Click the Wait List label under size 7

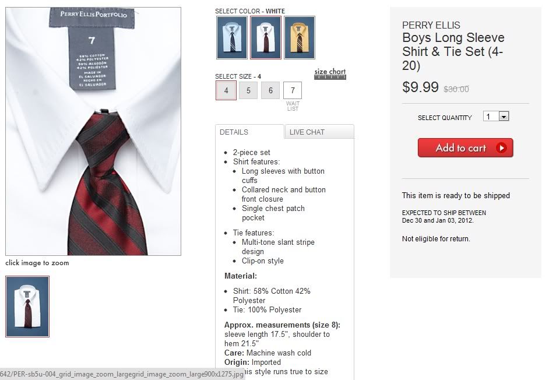pos(293,106)
